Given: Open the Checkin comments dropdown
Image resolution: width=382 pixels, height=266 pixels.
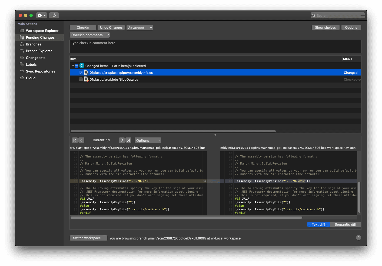Looking at the screenshot, I should (89, 35).
